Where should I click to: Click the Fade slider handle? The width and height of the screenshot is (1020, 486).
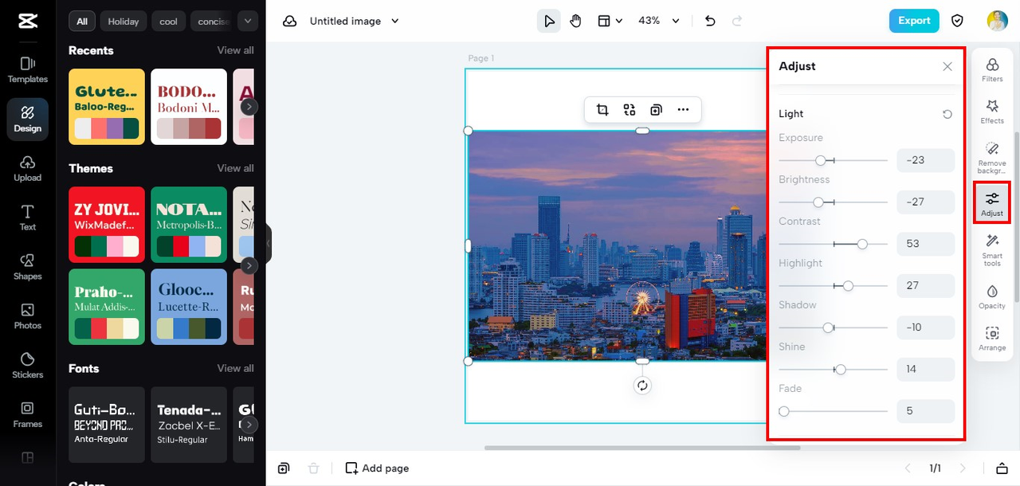click(x=784, y=411)
